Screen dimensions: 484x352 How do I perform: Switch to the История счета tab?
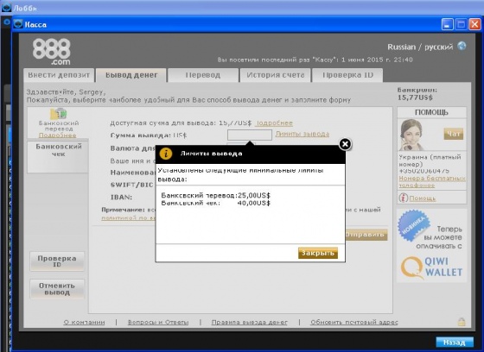(x=276, y=75)
